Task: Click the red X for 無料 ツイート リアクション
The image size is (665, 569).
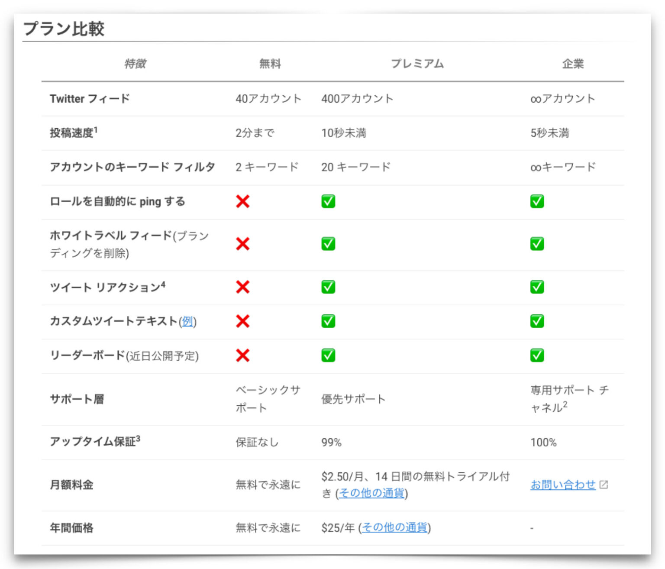Action: click(x=243, y=287)
